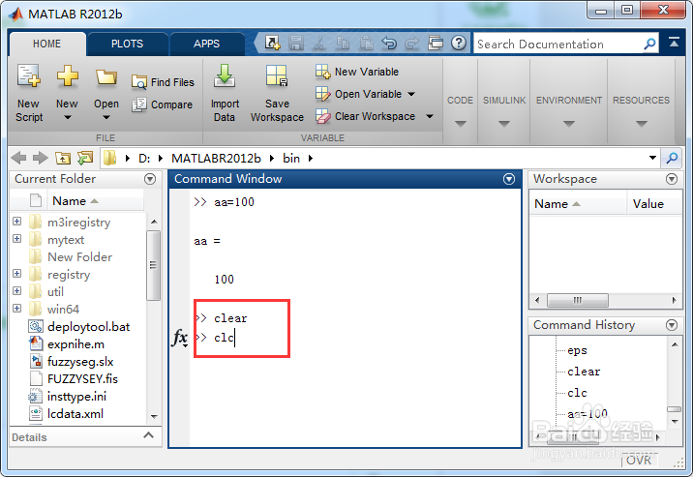693x477 pixels.
Task: Switch to the HOME tab
Action: click(46, 44)
